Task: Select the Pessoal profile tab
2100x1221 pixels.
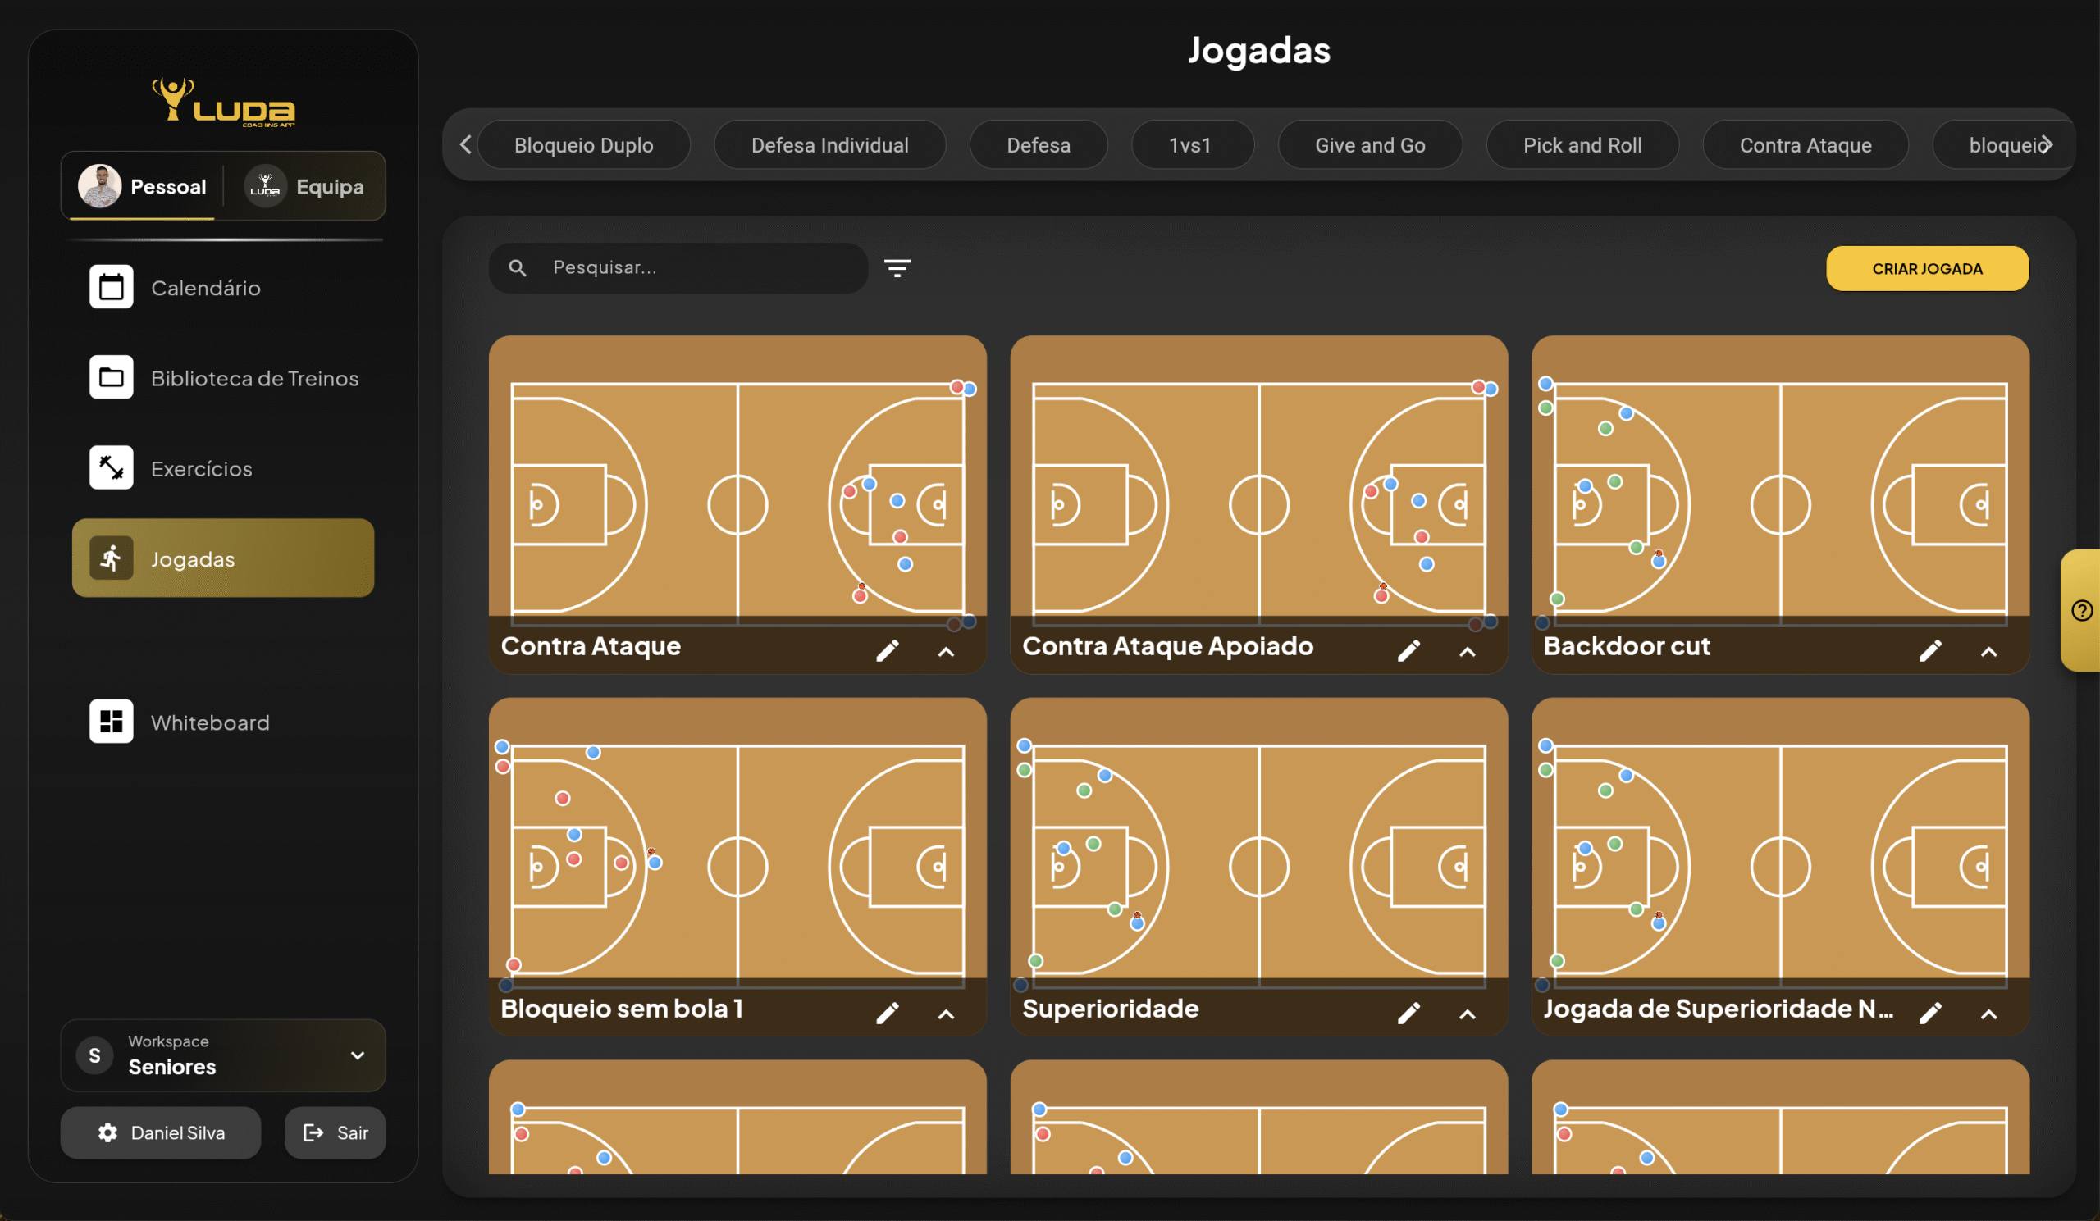Action: tap(143, 187)
